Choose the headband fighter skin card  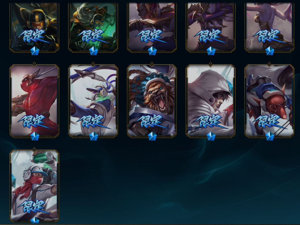[152, 27]
